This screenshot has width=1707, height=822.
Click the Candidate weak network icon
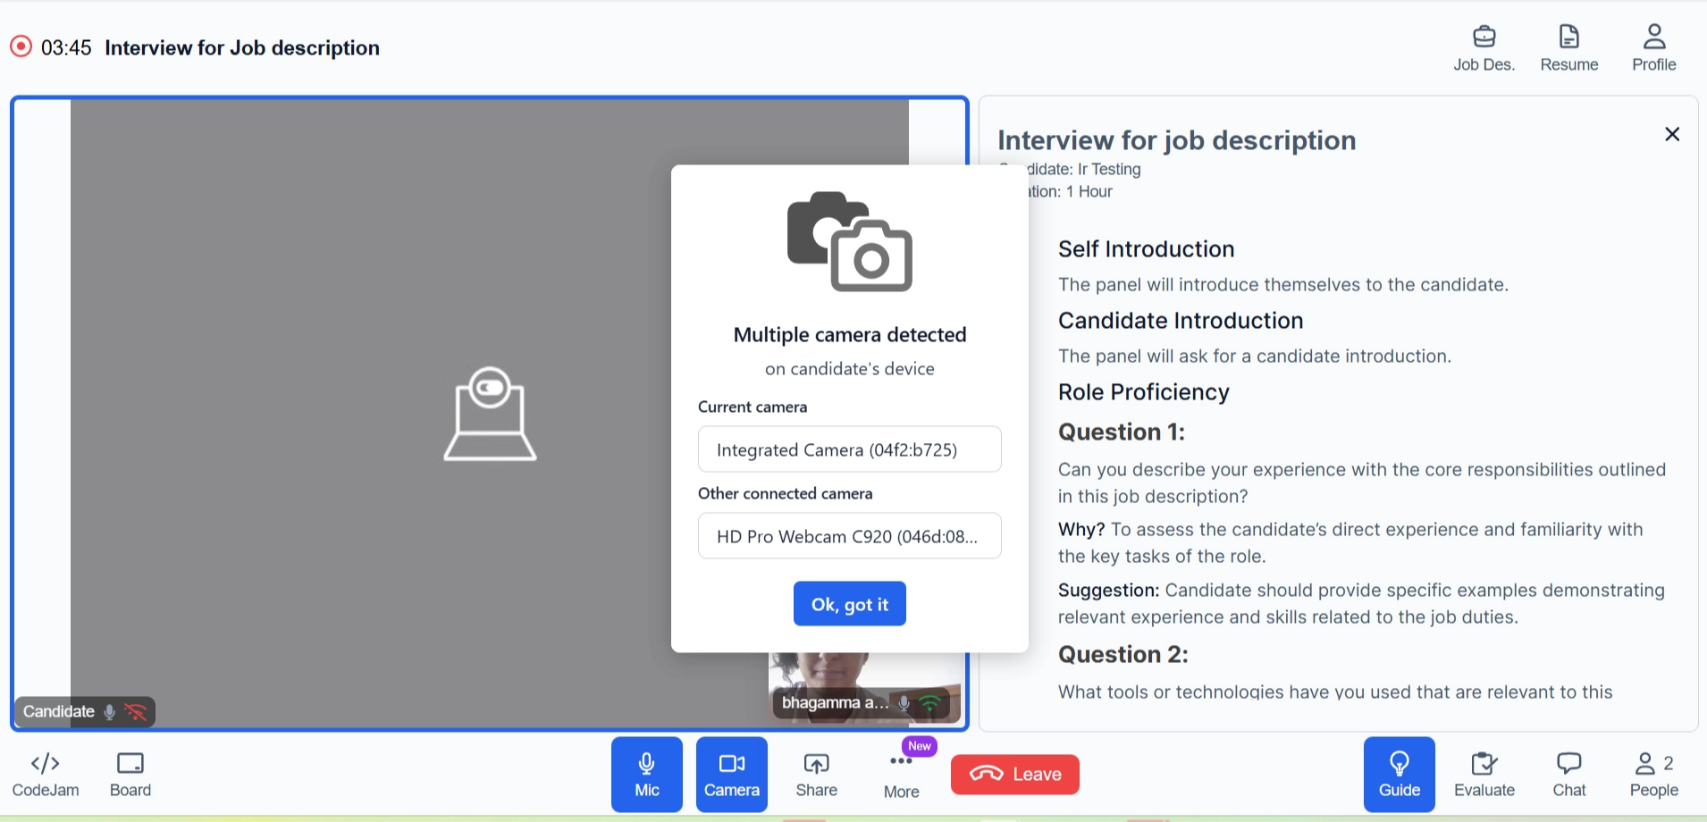click(136, 712)
